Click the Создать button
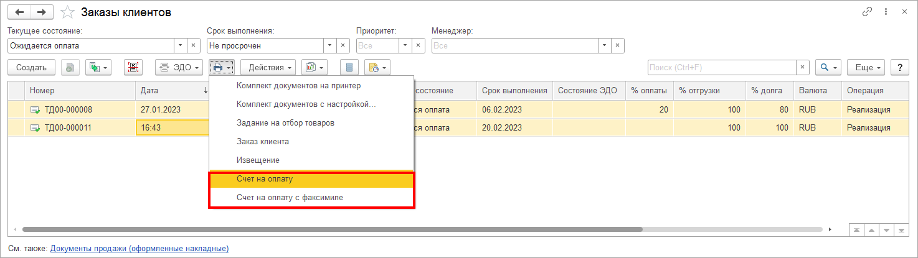 point(31,67)
